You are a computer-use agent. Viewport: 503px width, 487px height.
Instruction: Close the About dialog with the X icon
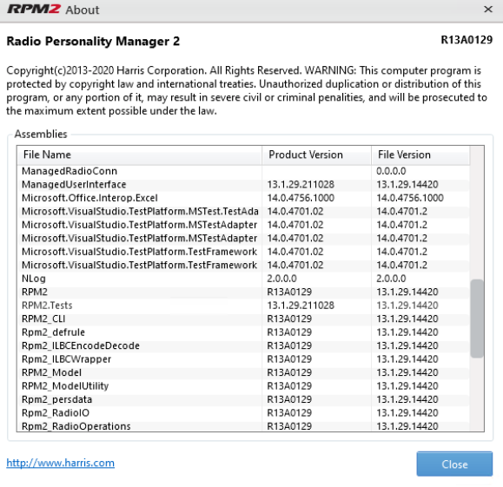click(488, 10)
